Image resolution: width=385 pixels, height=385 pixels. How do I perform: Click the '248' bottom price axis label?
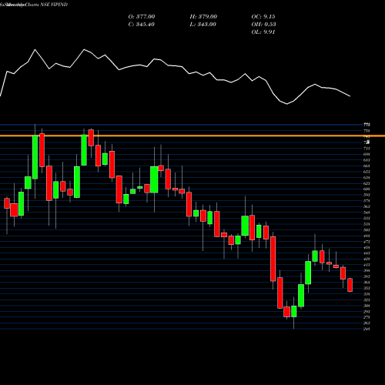(x=367, y=329)
